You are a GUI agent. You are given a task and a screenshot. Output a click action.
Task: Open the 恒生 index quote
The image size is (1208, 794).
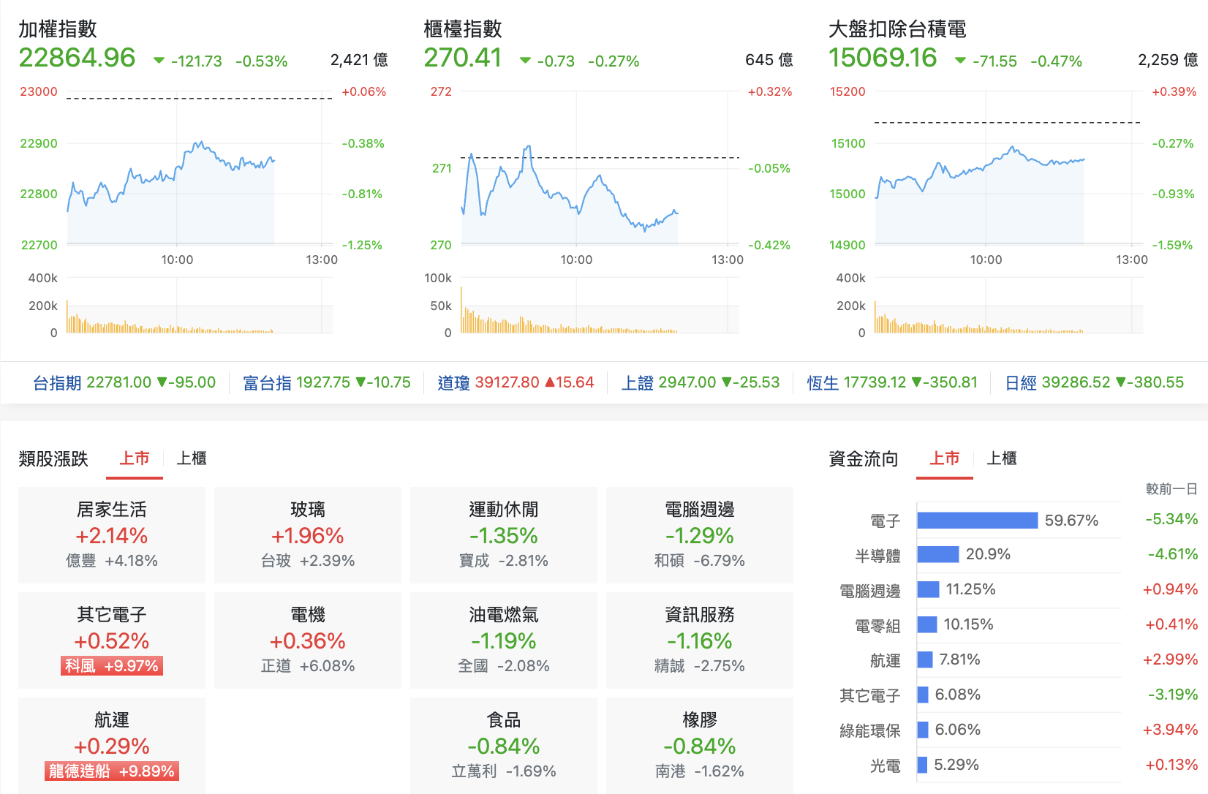[892, 382]
